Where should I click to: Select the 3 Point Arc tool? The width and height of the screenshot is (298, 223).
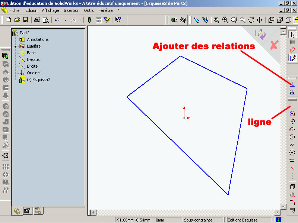pyautogui.click(x=292, y=129)
